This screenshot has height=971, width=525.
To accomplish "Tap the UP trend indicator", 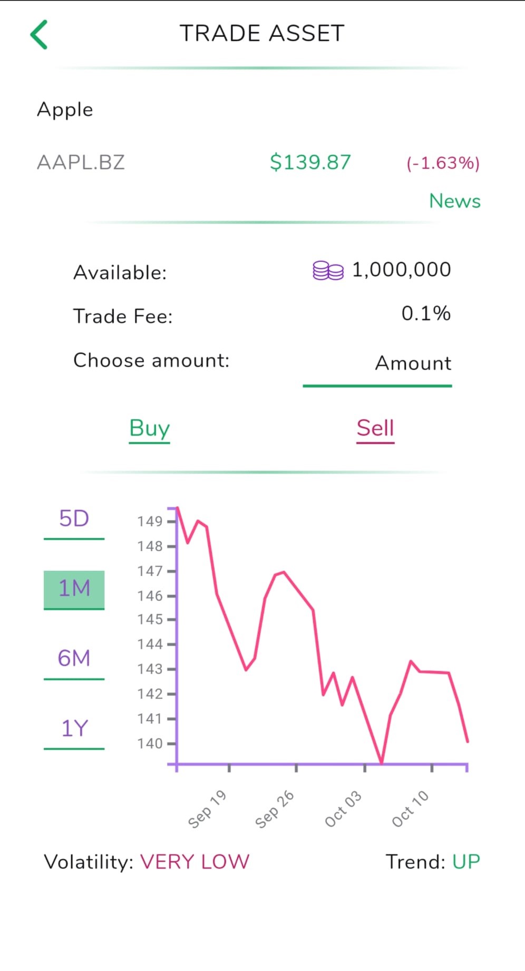I will coord(466,862).
